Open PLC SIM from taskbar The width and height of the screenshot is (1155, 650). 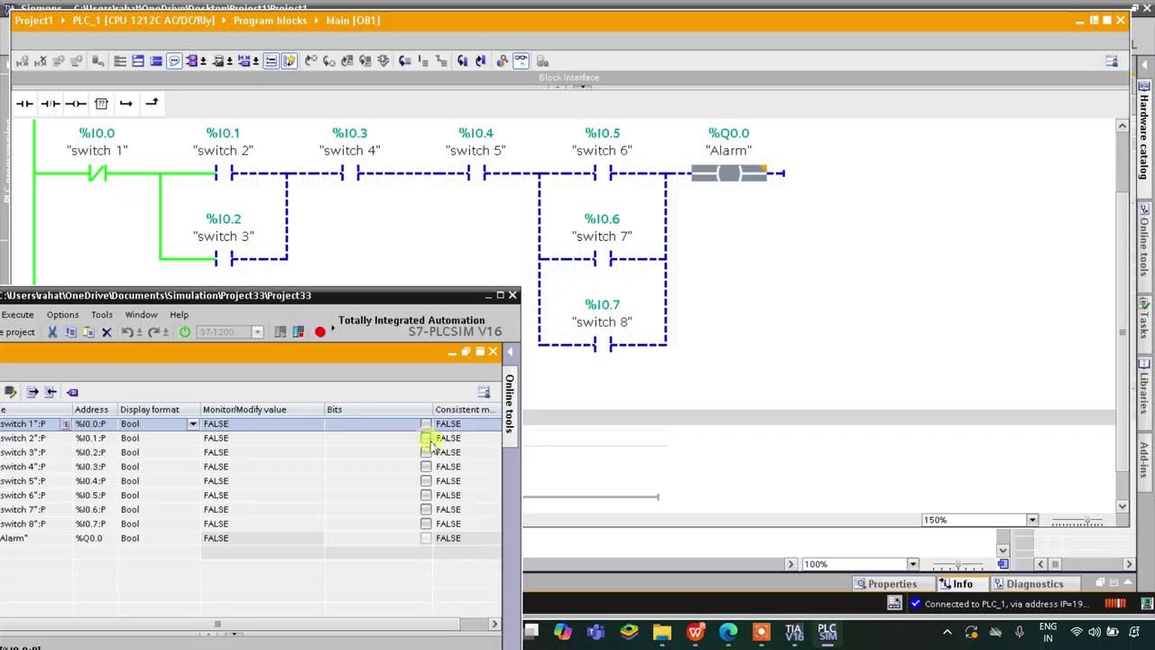point(827,632)
